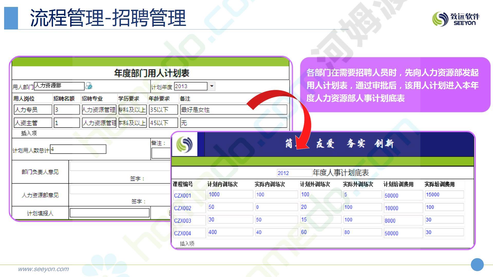
Task: Click the 招聘名额 column header
Action: (64, 99)
